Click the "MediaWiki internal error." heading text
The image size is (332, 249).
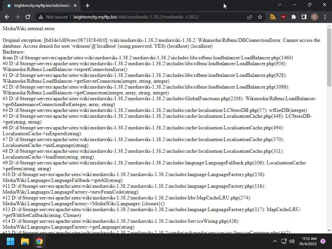pos(29,29)
